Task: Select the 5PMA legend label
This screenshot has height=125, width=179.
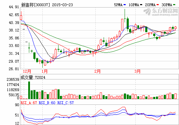Action: coord(118,5)
